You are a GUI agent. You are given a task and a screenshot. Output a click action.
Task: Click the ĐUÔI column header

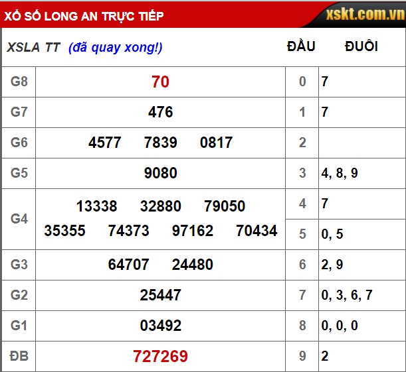(x=361, y=46)
